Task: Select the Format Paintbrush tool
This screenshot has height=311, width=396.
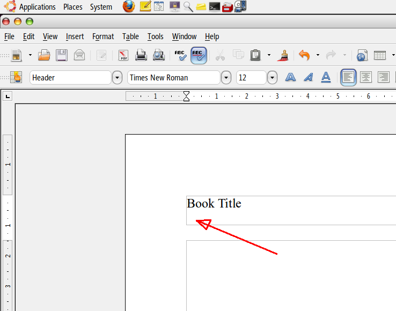Action: tap(283, 55)
